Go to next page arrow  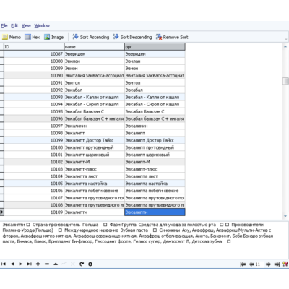pyautogui.click(x=268, y=264)
